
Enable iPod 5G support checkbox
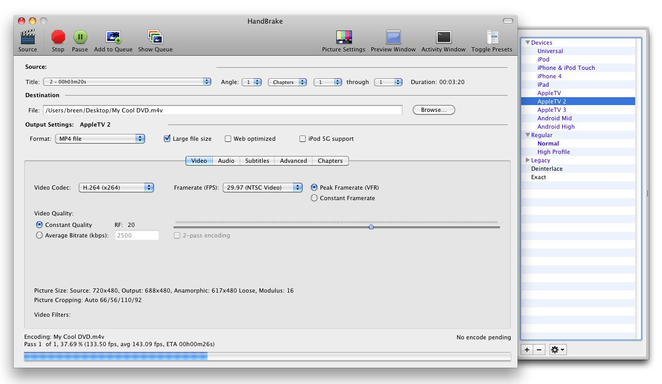[x=303, y=139]
